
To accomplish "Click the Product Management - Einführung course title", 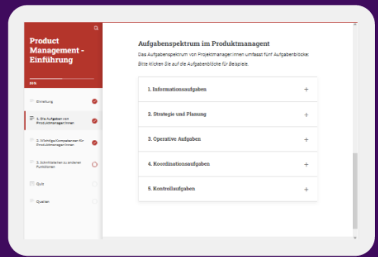I will pyautogui.click(x=57, y=50).
